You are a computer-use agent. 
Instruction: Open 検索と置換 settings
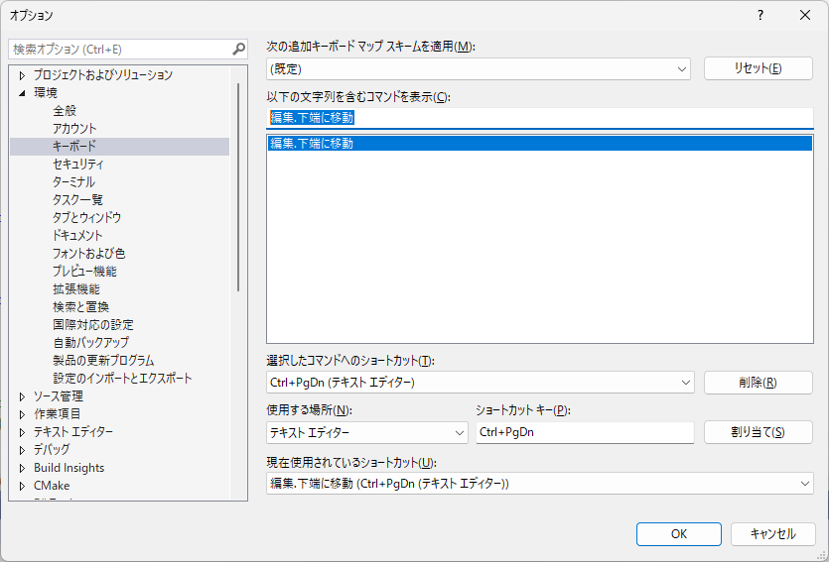[80, 307]
